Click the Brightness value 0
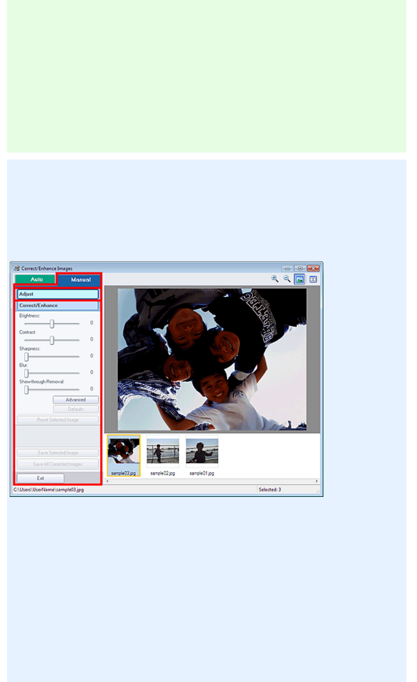 point(92,323)
